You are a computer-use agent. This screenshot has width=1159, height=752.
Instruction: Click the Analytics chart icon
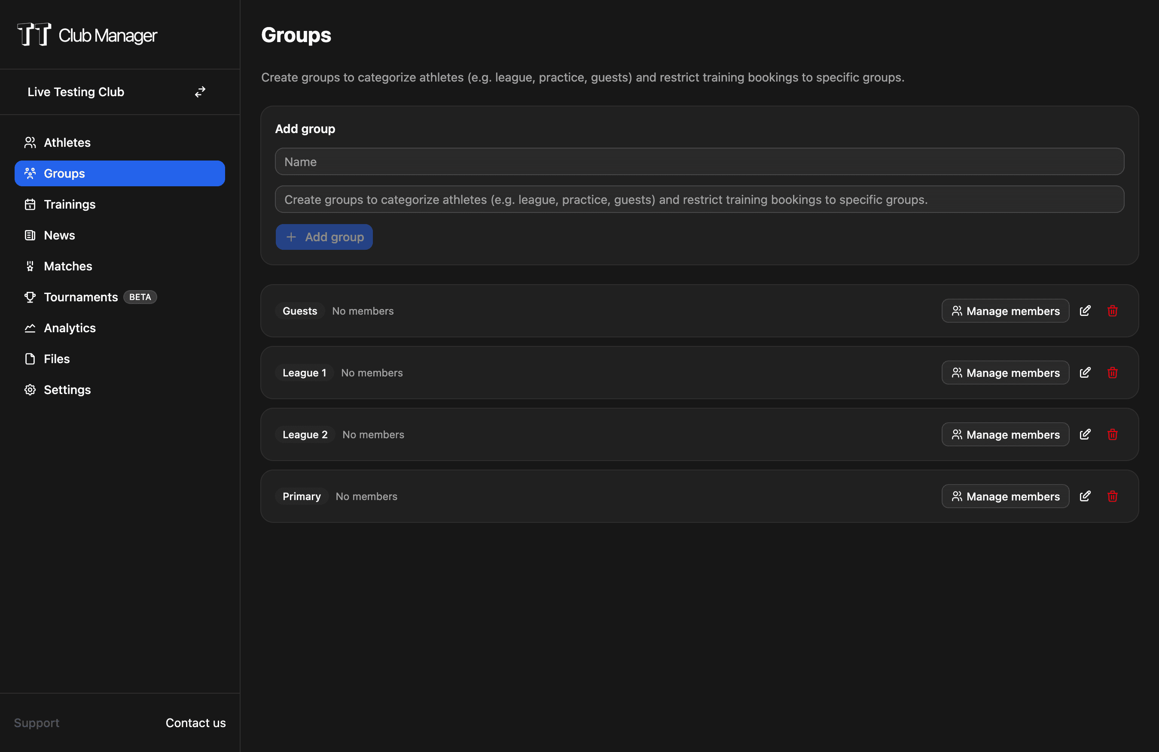[x=30, y=328]
